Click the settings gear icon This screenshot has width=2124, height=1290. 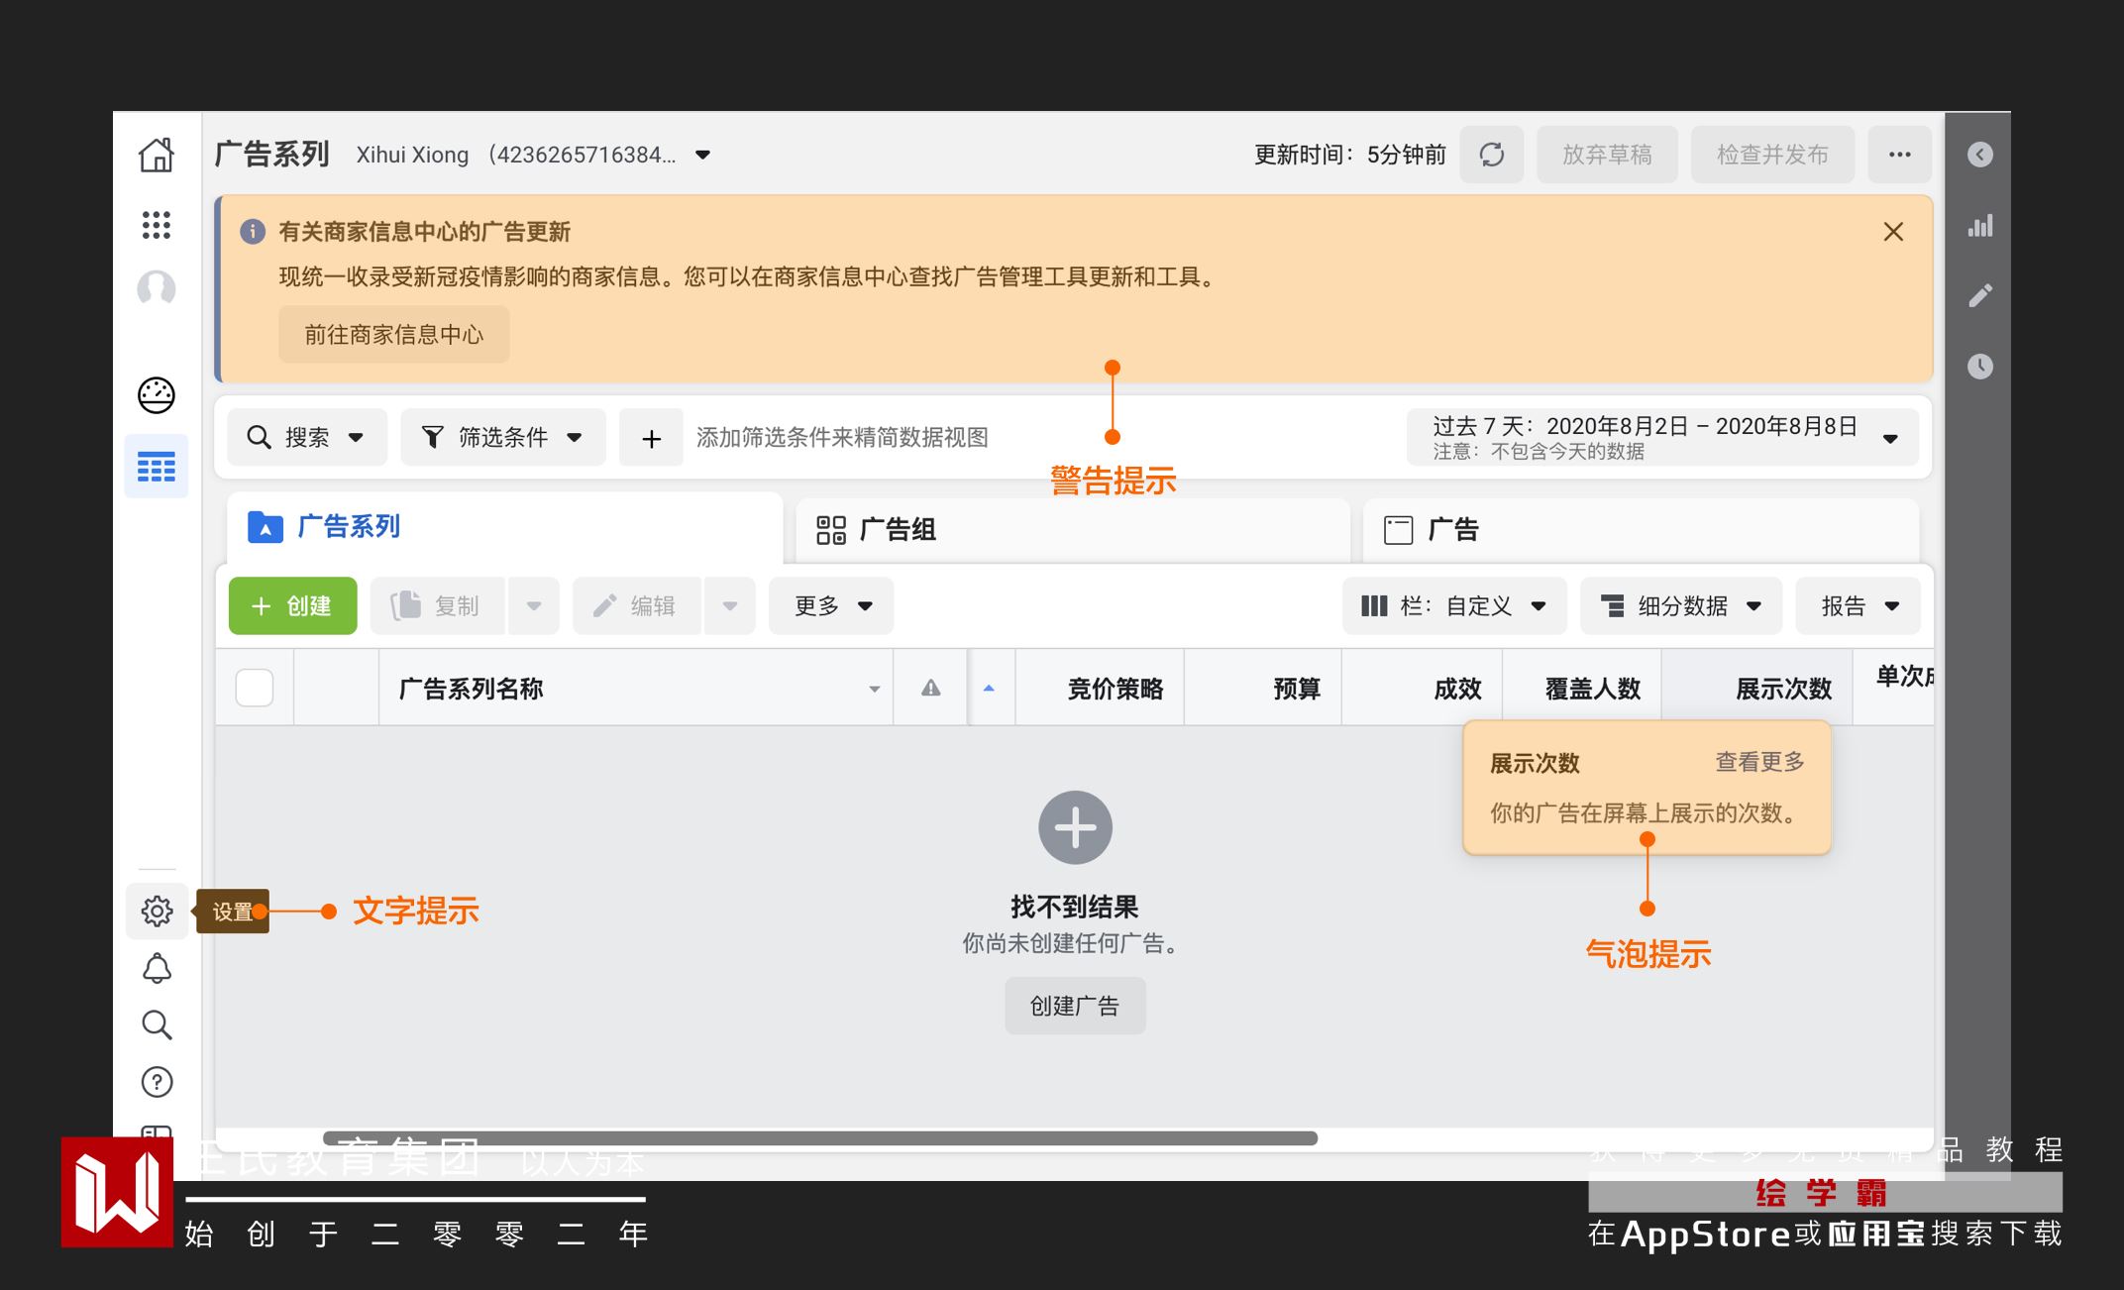(x=157, y=911)
